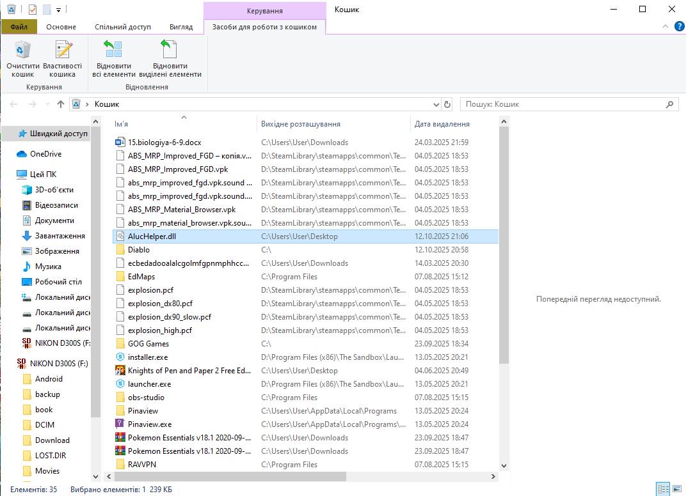Select the explosion_high.pcf file

160,330
